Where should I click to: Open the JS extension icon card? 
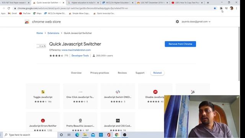point(193,92)
